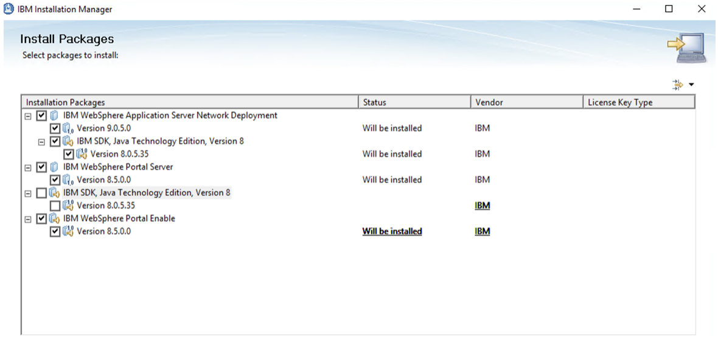Sort by the Status column header
This screenshot has width=718, height=353.
click(x=414, y=102)
